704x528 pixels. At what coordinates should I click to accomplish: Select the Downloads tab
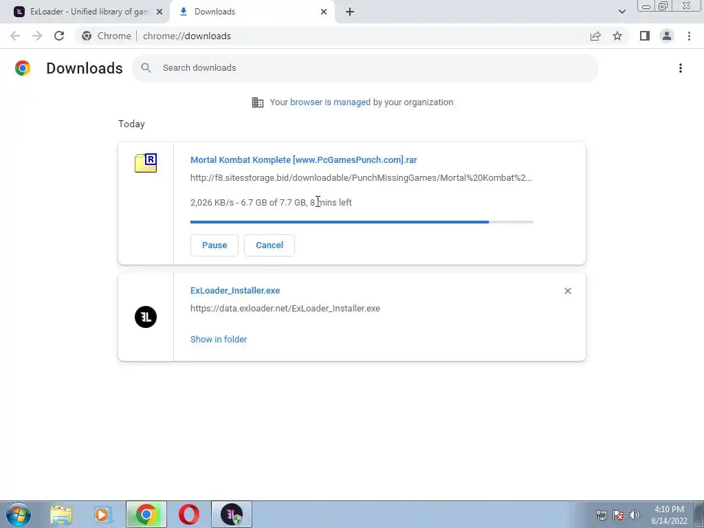coord(252,12)
